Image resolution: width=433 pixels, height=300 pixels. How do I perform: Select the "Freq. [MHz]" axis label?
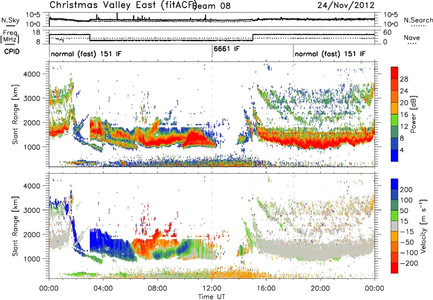click(x=10, y=36)
